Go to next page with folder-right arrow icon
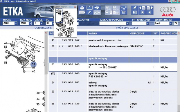 tap(150, 8)
